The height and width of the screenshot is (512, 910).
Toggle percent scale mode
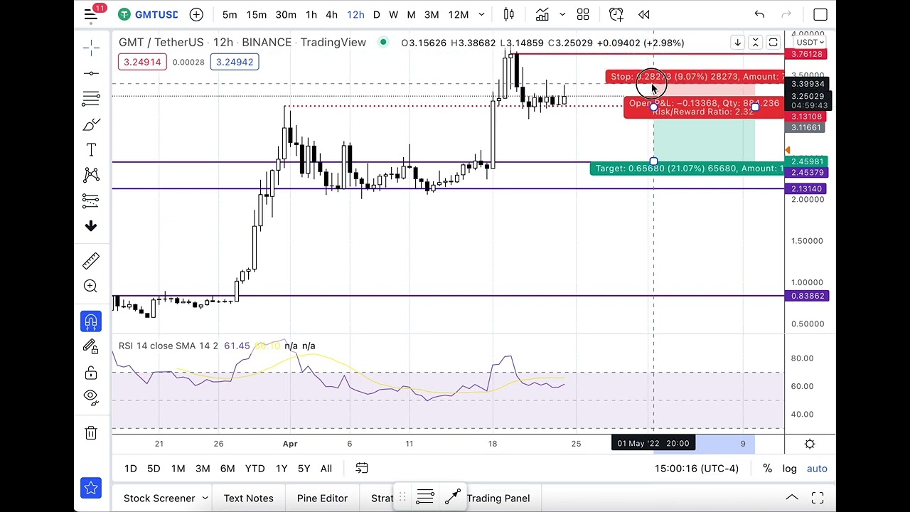click(767, 469)
